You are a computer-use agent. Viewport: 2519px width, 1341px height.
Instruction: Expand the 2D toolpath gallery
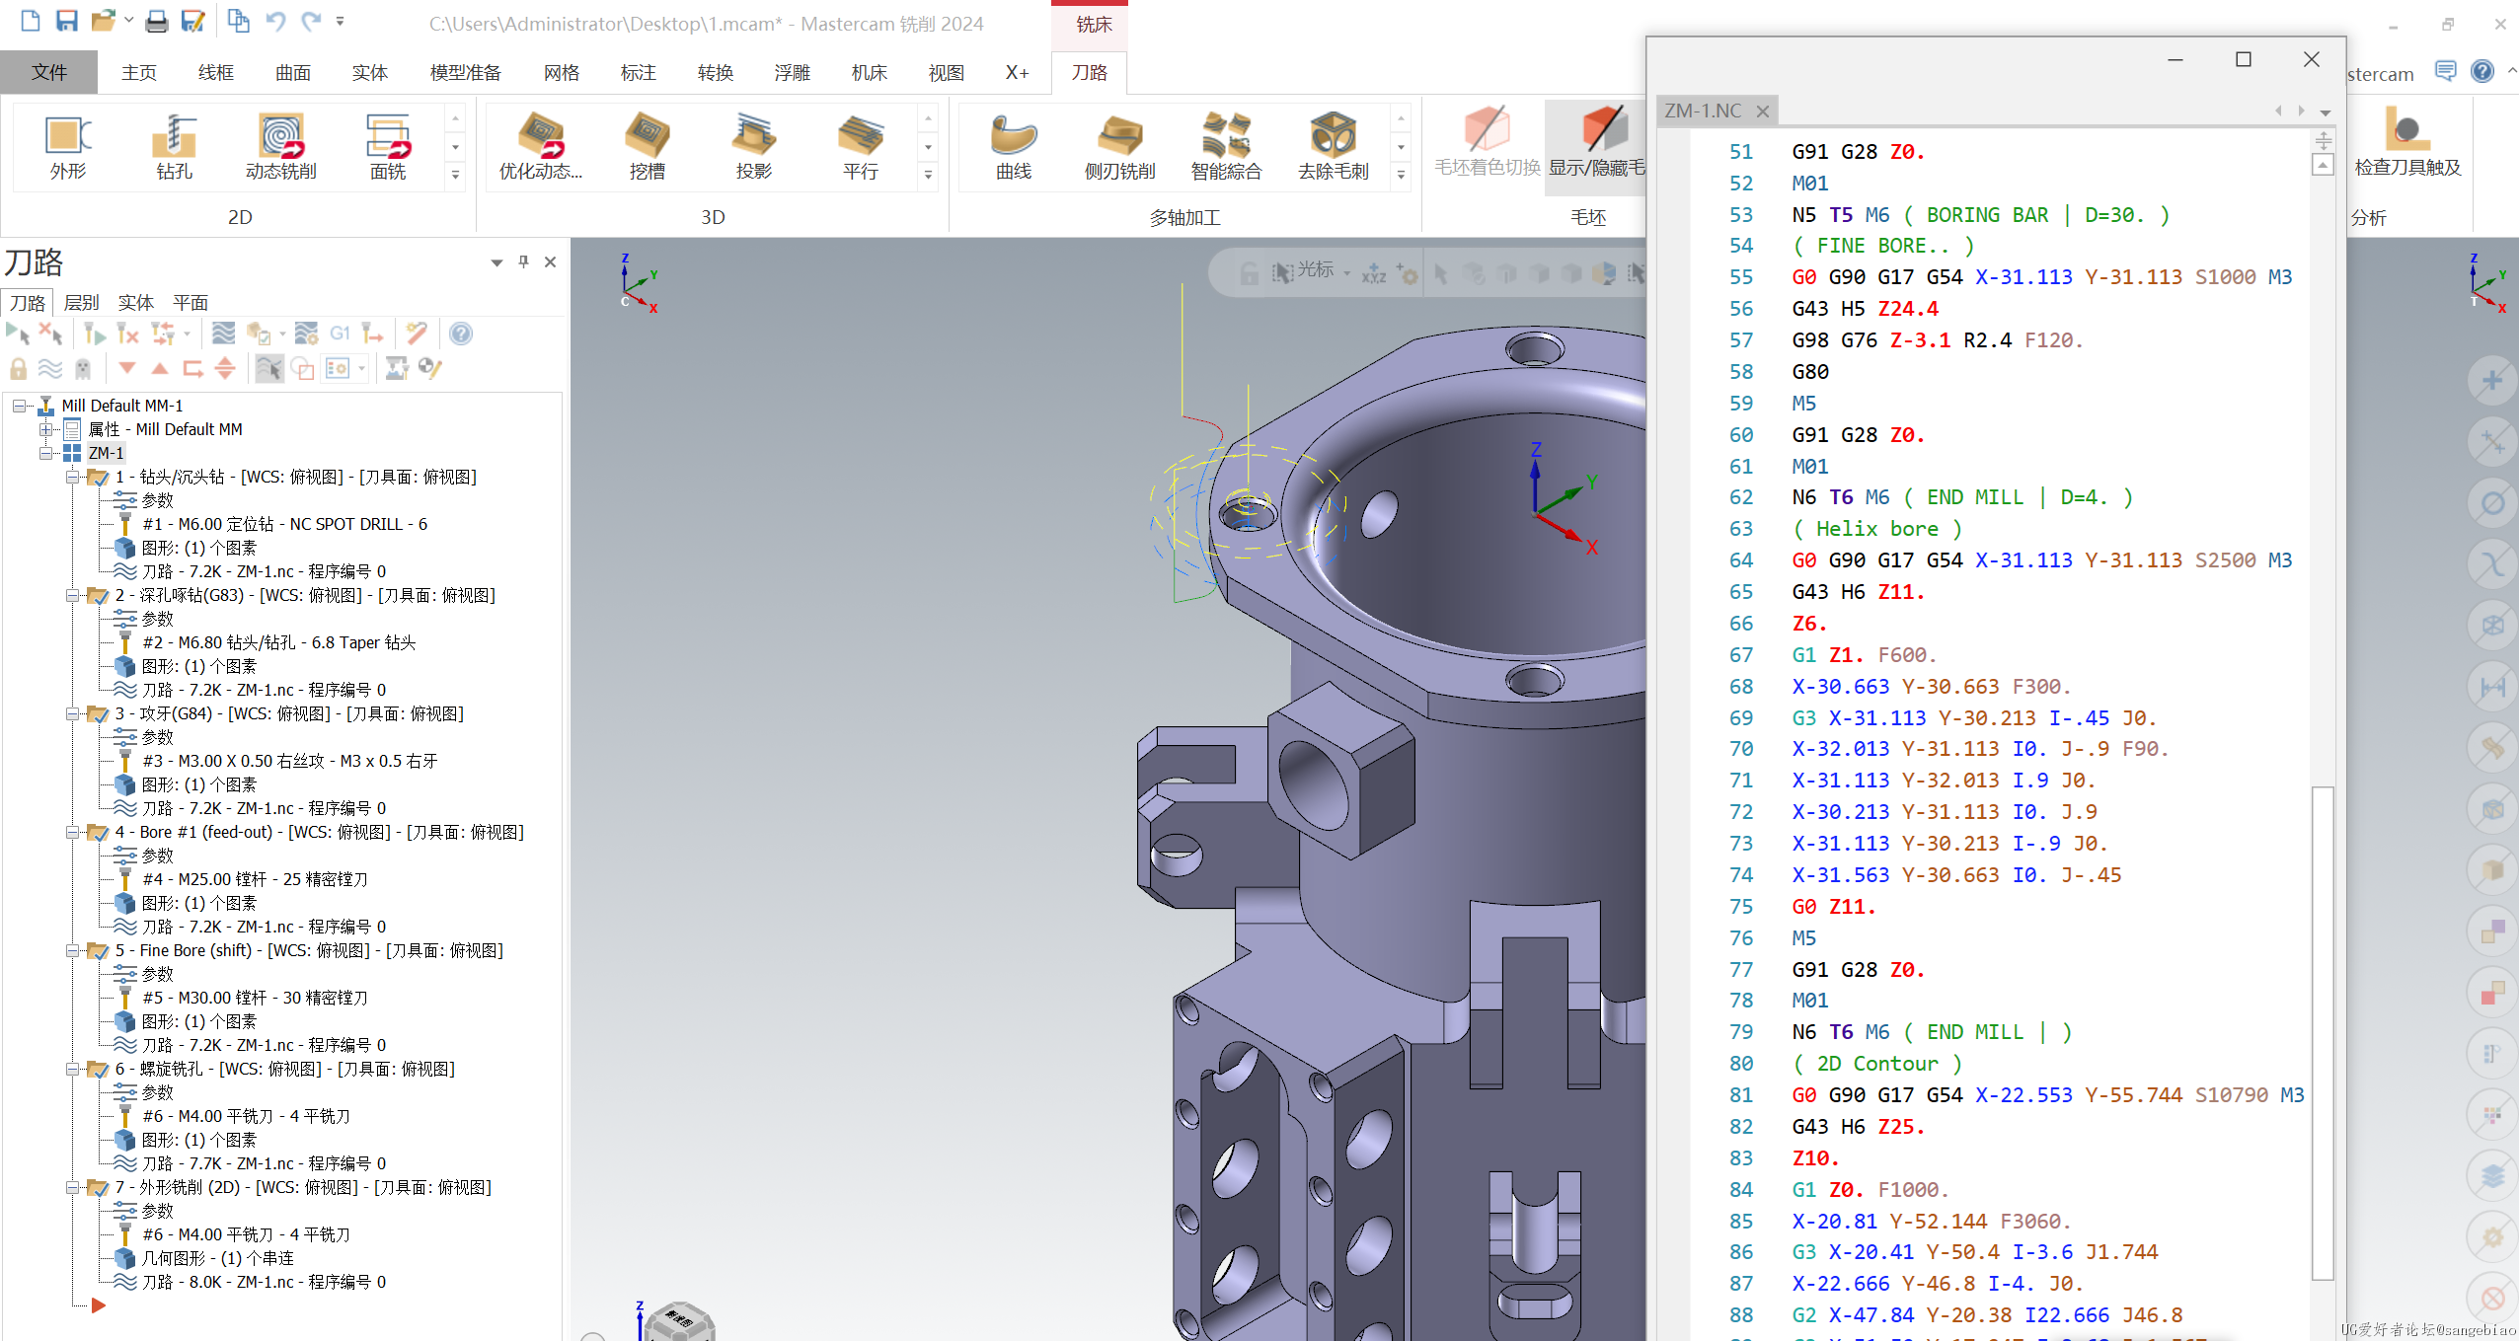click(x=455, y=176)
